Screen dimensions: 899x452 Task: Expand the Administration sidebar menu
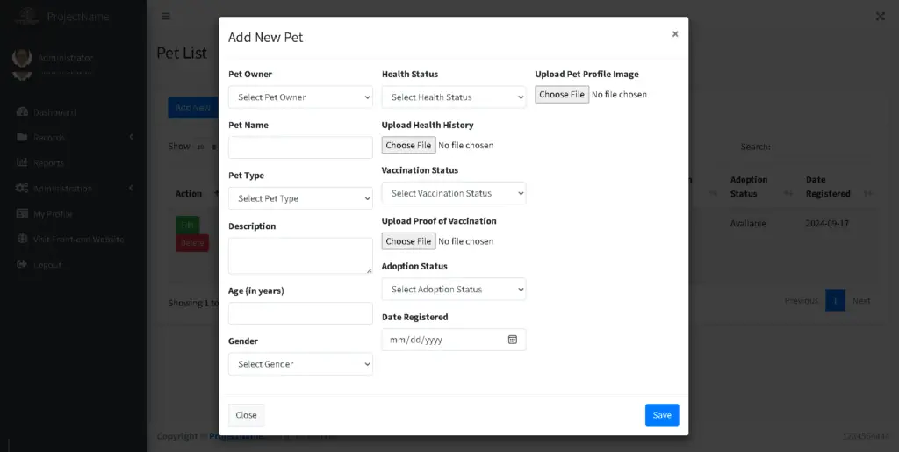tap(74, 189)
